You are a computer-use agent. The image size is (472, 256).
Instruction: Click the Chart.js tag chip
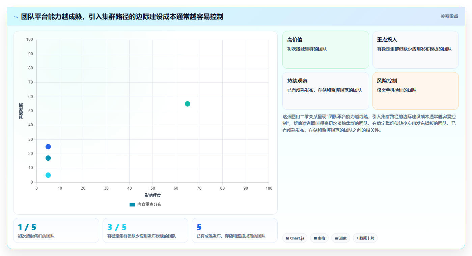[x=295, y=238]
